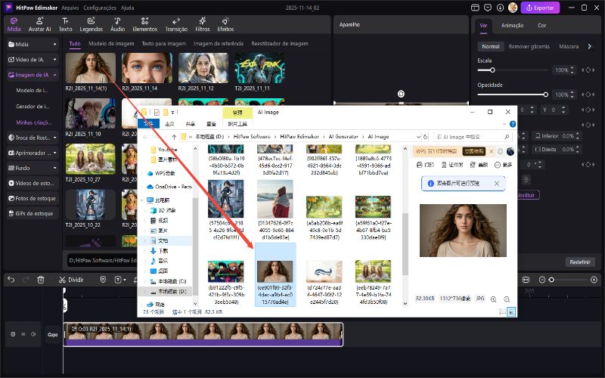Adjust the Opacidade slider handle
The width and height of the screenshot is (605, 378).
pos(546,94)
